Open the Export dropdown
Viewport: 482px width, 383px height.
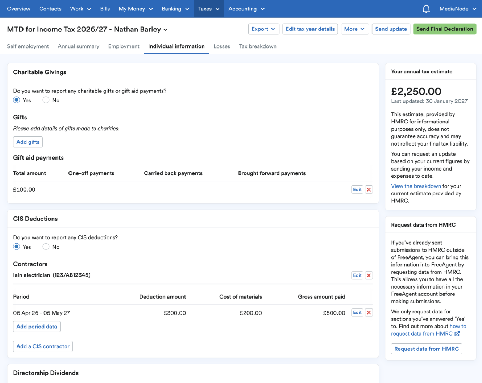coord(264,29)
